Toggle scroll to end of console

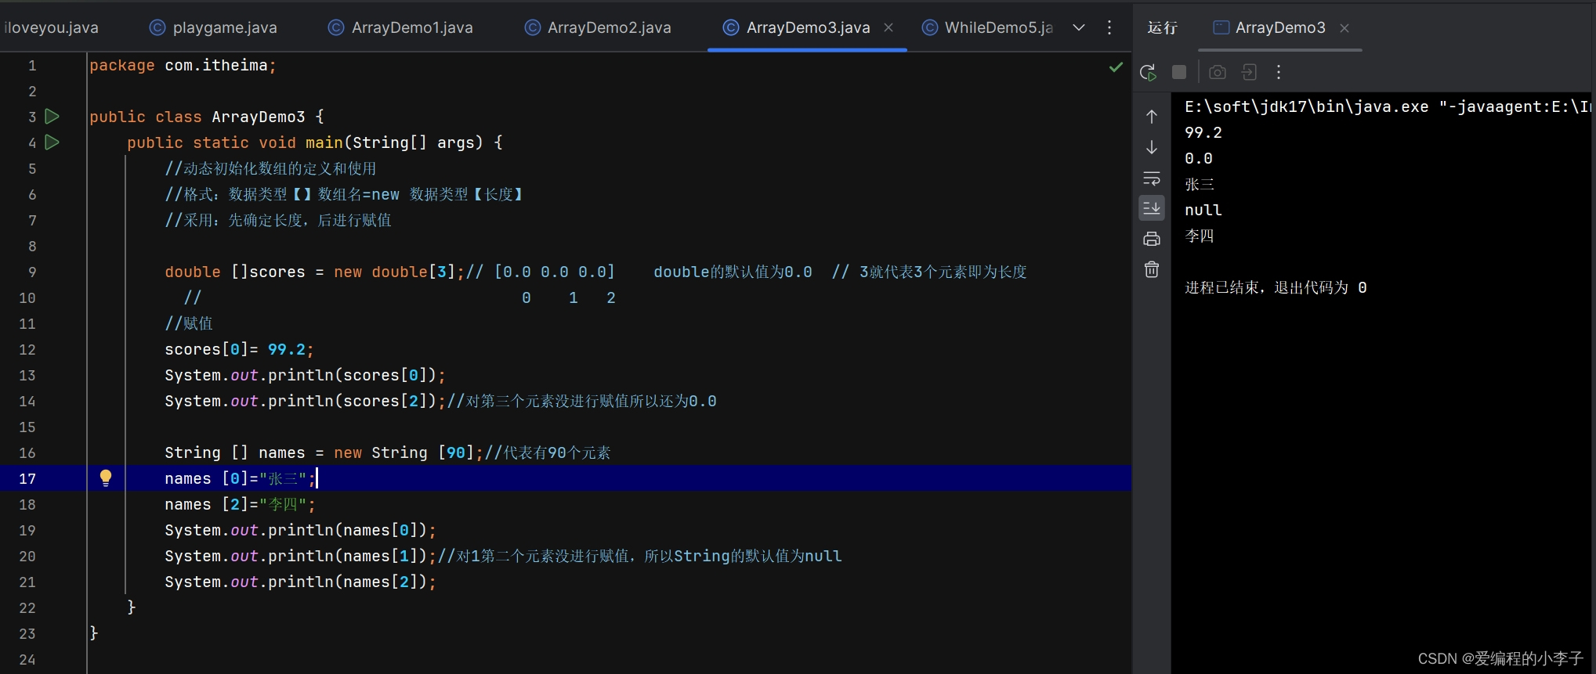(1152, 208)
